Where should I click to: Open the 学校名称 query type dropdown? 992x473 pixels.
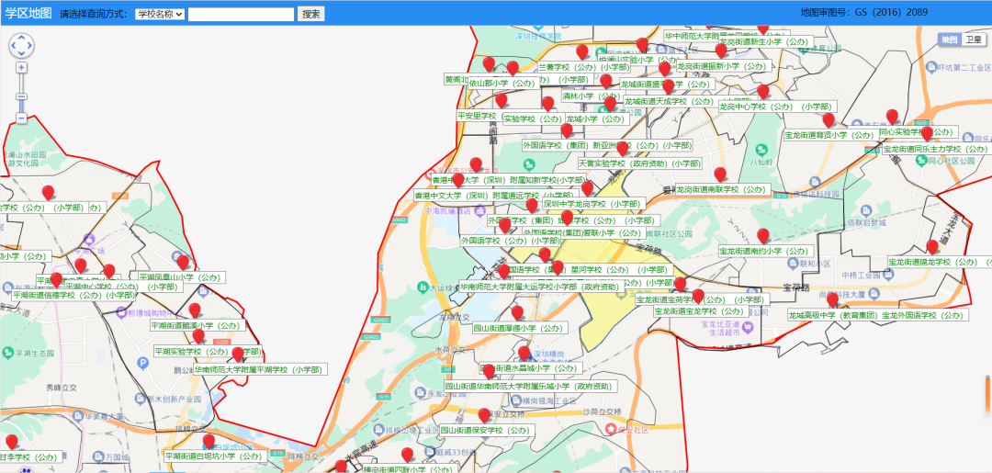[160, 14]
